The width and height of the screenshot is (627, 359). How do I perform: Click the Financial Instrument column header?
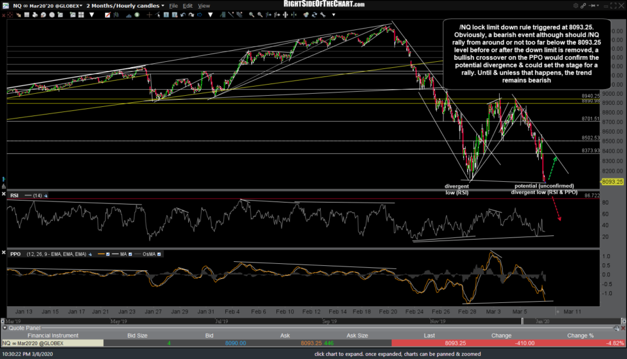(53, 336)
